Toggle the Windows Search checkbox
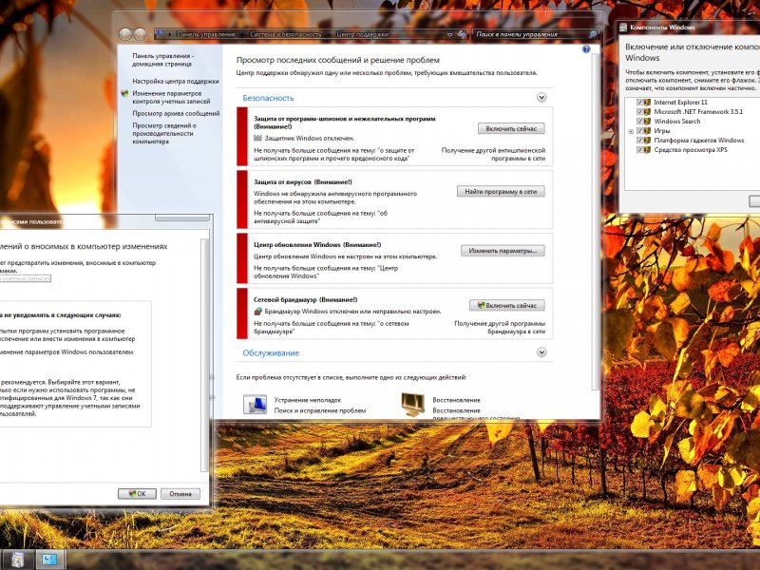760x570 pixels. (x=639, y=122)
